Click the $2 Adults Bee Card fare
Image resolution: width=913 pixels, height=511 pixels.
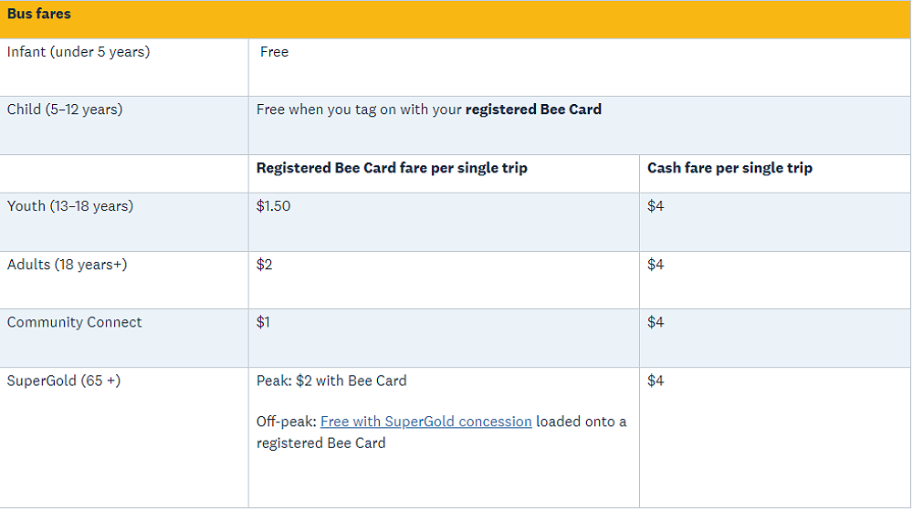[265, 265]
